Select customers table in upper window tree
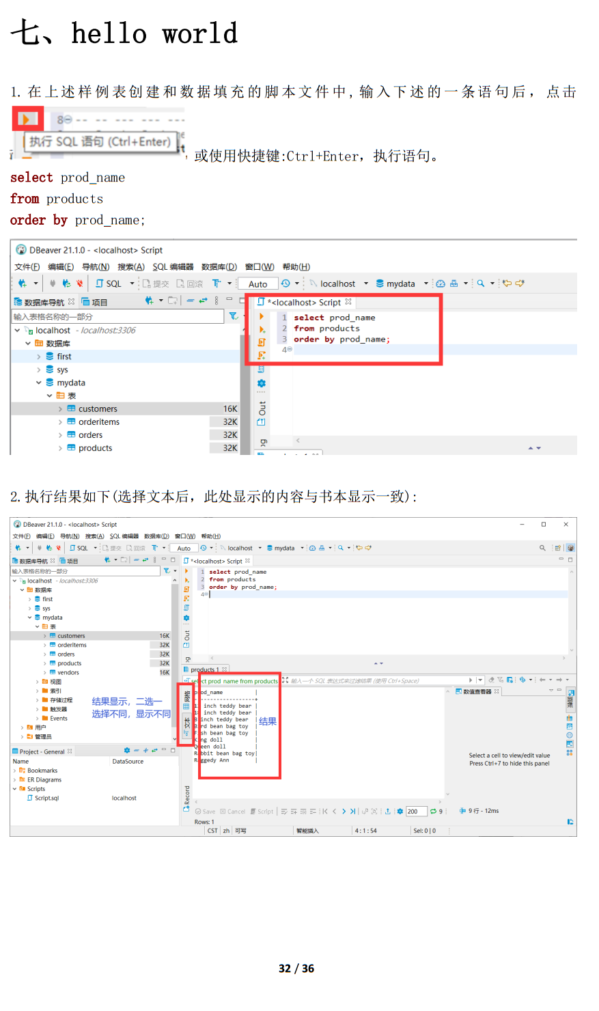This screenshot has width=599, height=1011. (98, 408)
